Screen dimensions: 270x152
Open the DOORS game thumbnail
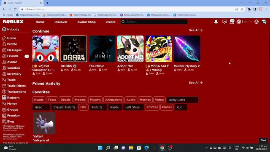click(x=74, y=49)
